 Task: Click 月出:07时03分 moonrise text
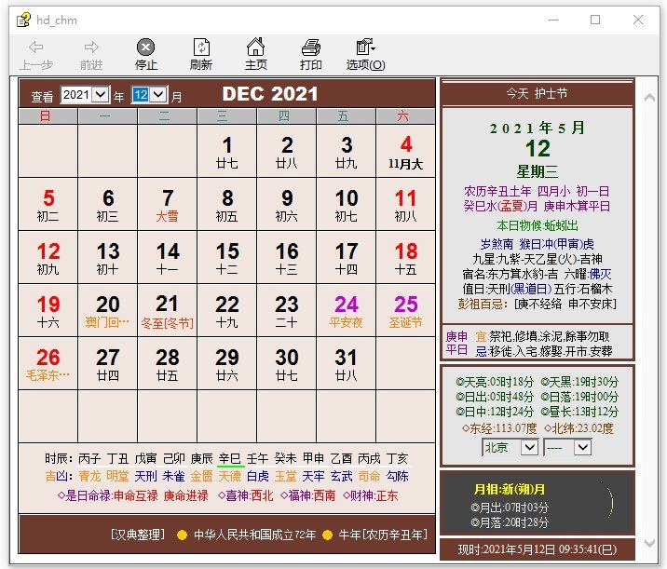click(x=510, y=508)
